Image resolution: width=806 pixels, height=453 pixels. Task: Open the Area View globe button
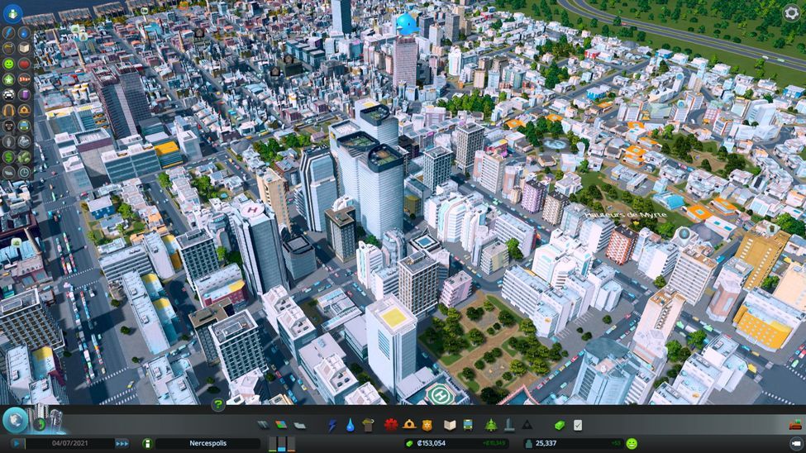(x=16, y=420)
